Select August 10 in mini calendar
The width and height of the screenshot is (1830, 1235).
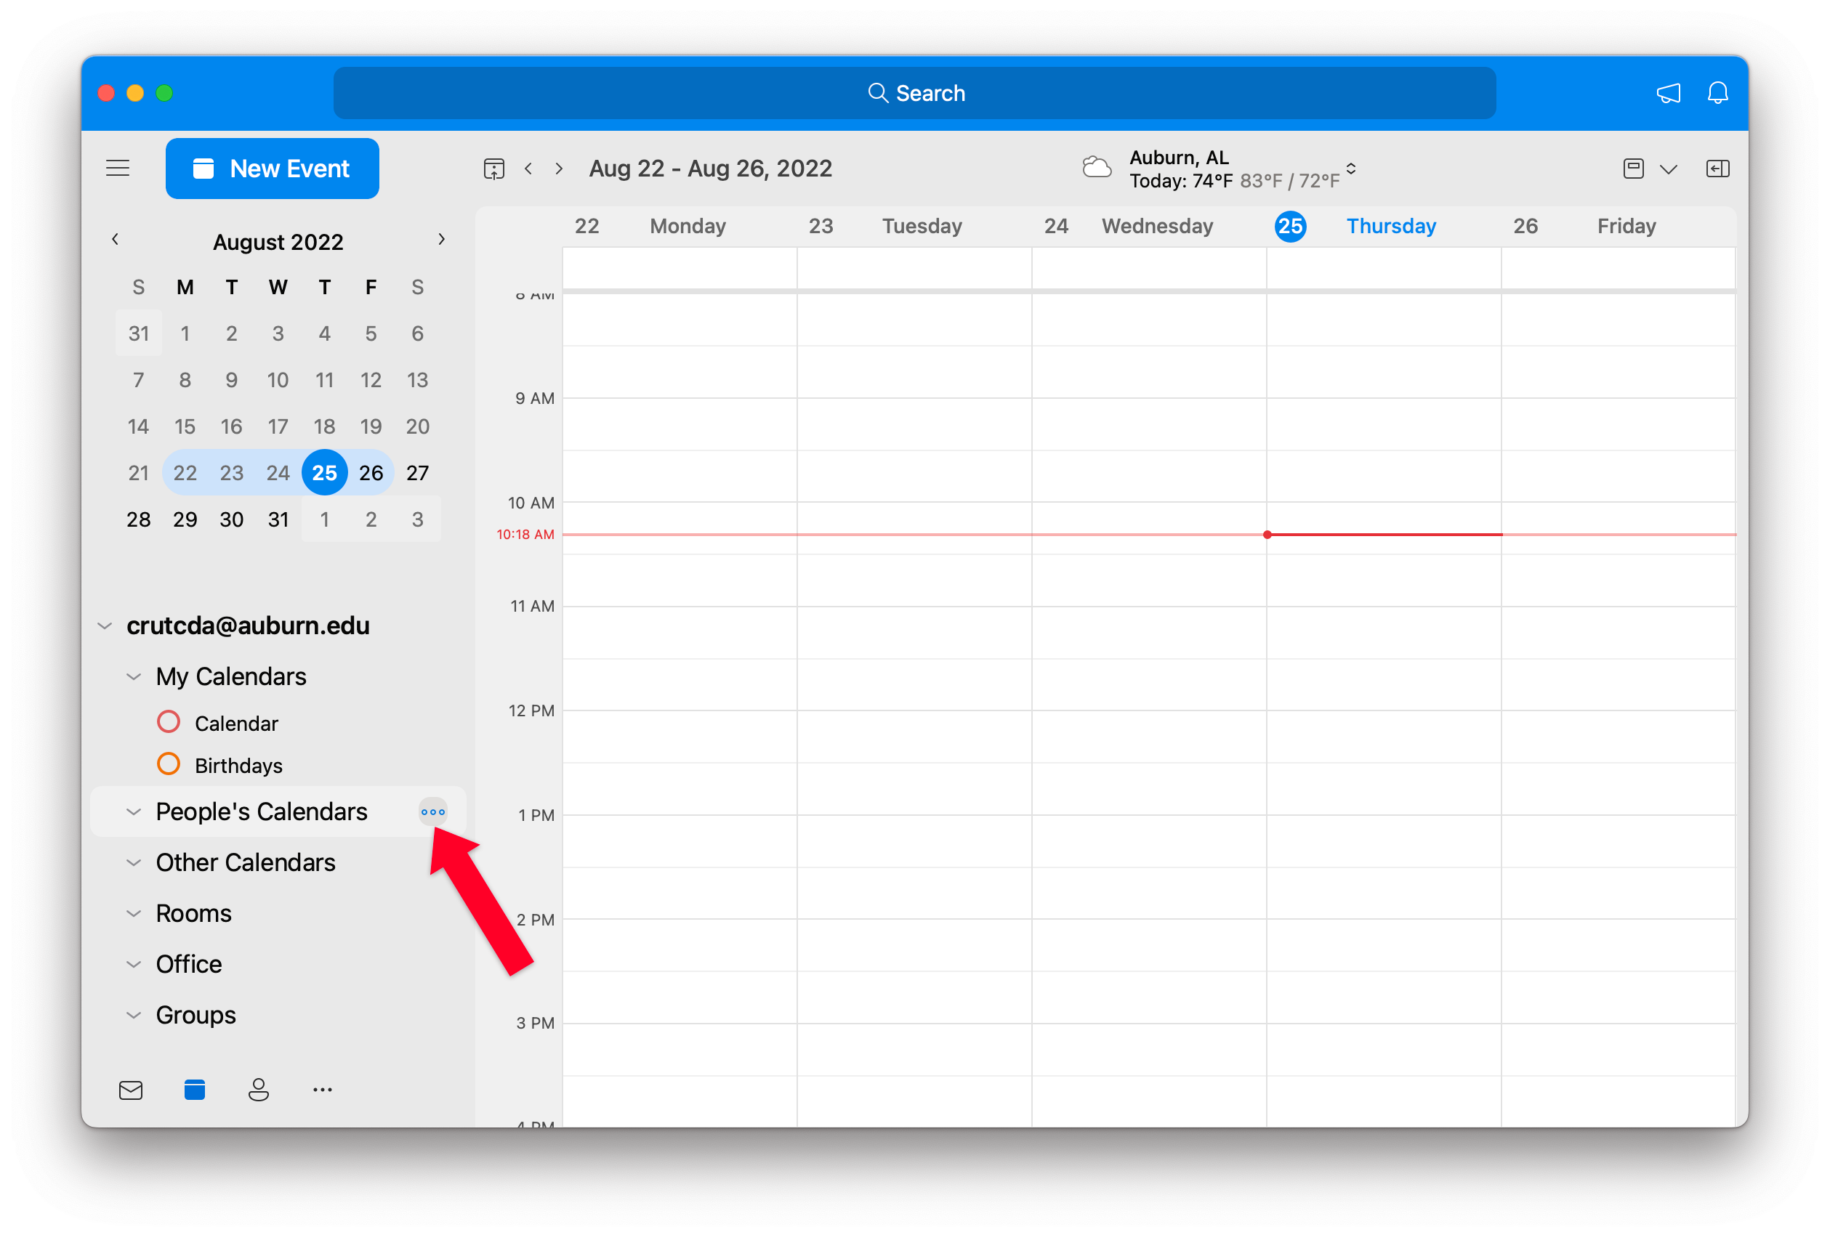coord(278,379)
